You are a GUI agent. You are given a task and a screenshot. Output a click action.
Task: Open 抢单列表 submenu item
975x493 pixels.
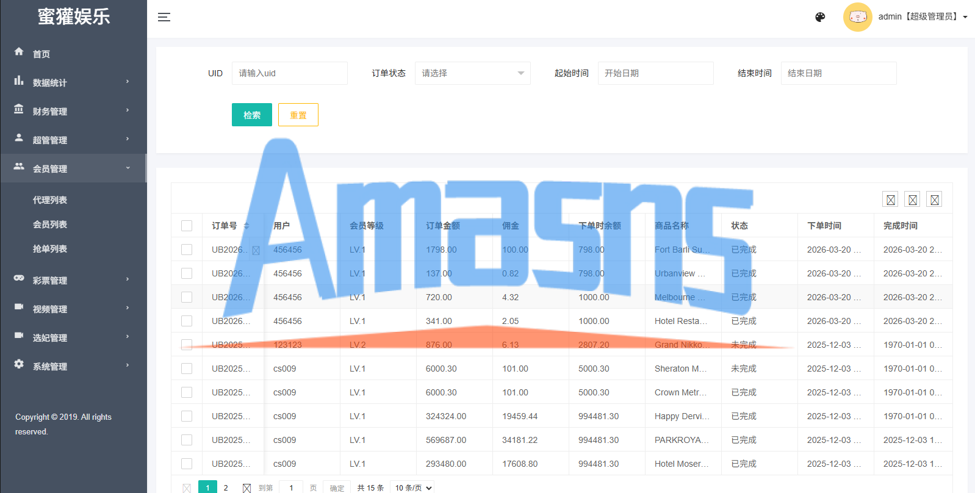(x=50, y=249)
